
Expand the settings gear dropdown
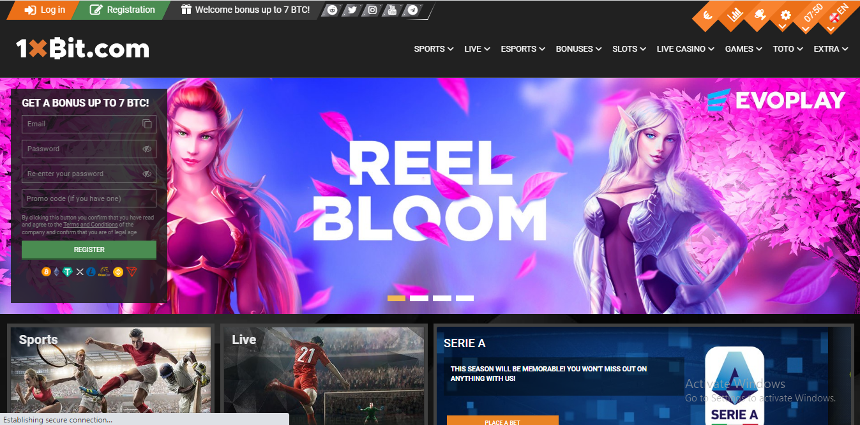point(785,15)
